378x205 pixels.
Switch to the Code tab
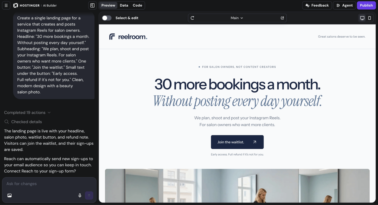coord(137,5)
